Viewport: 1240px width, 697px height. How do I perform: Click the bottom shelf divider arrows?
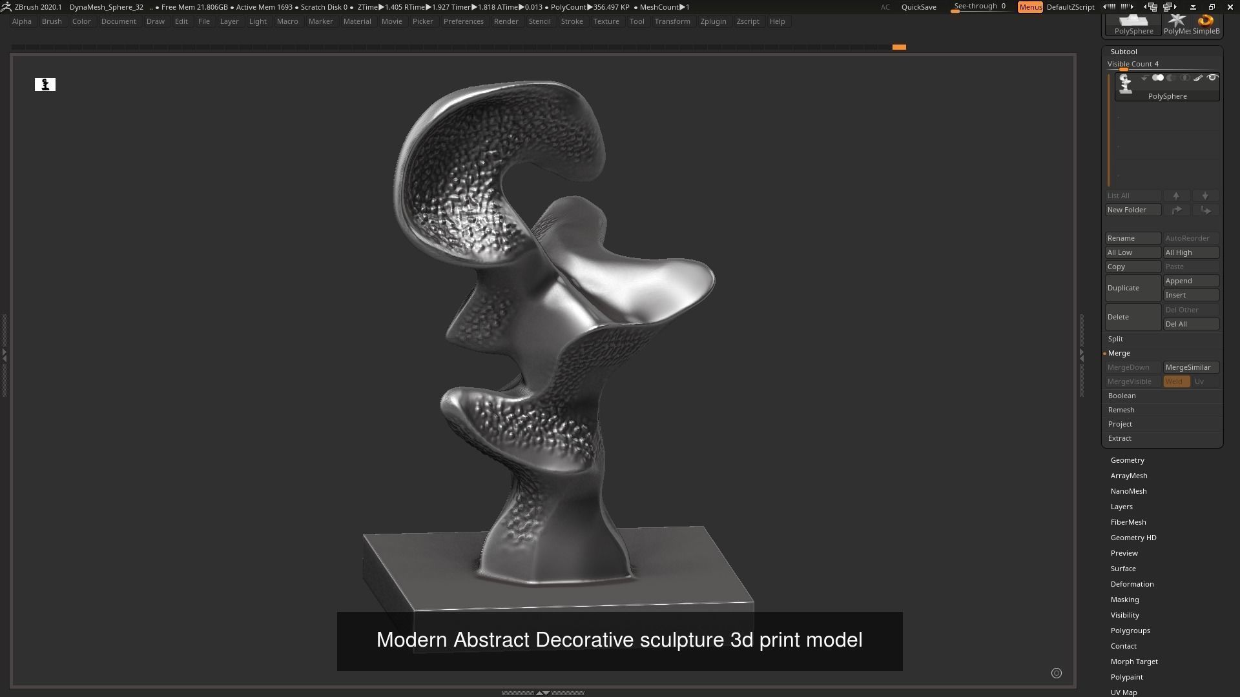tap(543, 692)
